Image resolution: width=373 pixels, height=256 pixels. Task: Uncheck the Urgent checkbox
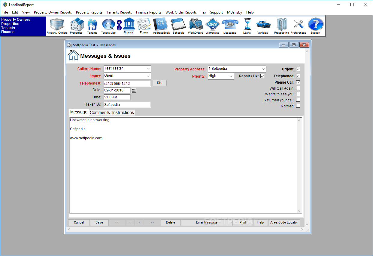(298, 69)
